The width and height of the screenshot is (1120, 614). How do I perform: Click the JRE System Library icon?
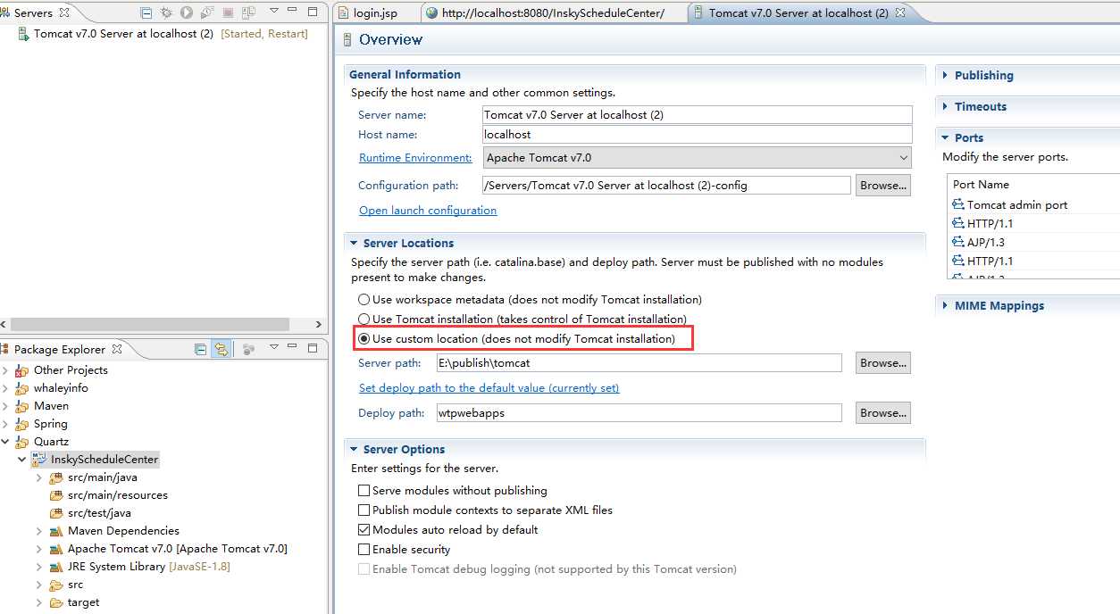coord(56,567)
